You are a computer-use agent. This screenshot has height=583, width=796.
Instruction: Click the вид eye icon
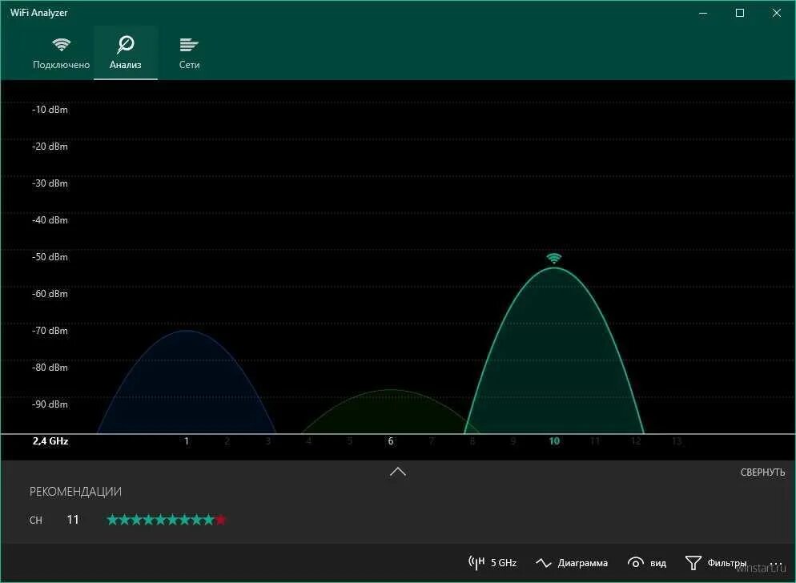point(636,562)
